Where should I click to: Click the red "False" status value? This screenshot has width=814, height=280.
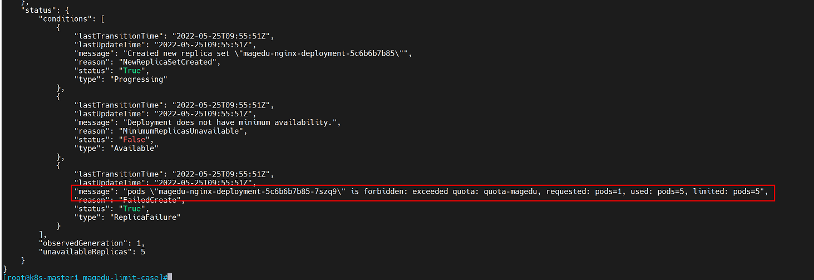click(134, 140)
